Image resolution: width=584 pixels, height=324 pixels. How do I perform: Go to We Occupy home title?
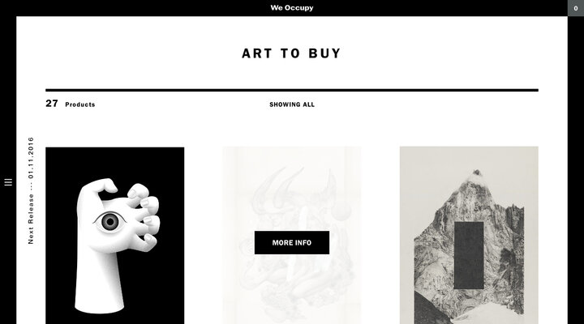tap(292, 8)
